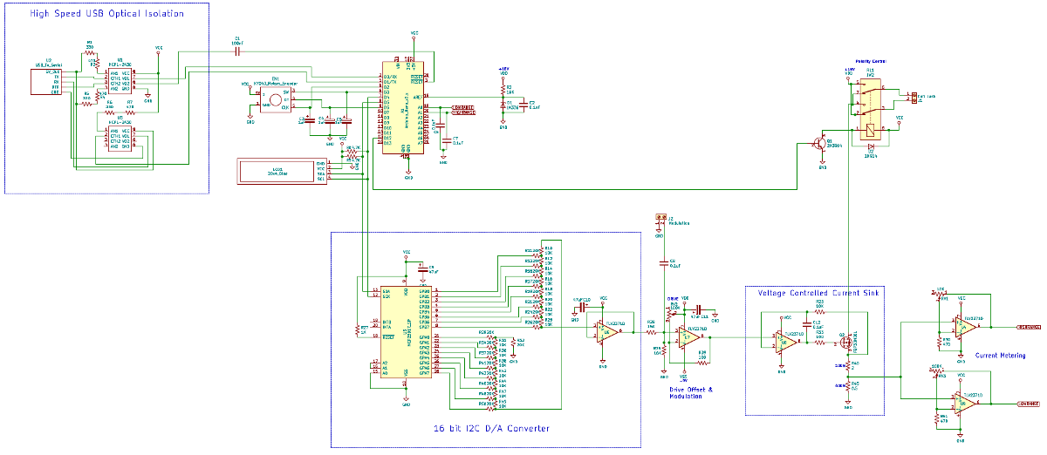Select the lower HCPL-2430 optocoupler U3
Screen dimensions: 1047x455
(120, 139)
